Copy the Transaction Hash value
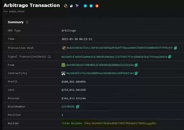The height and width of the screenshot is (130, 184). tap(175, 48)
